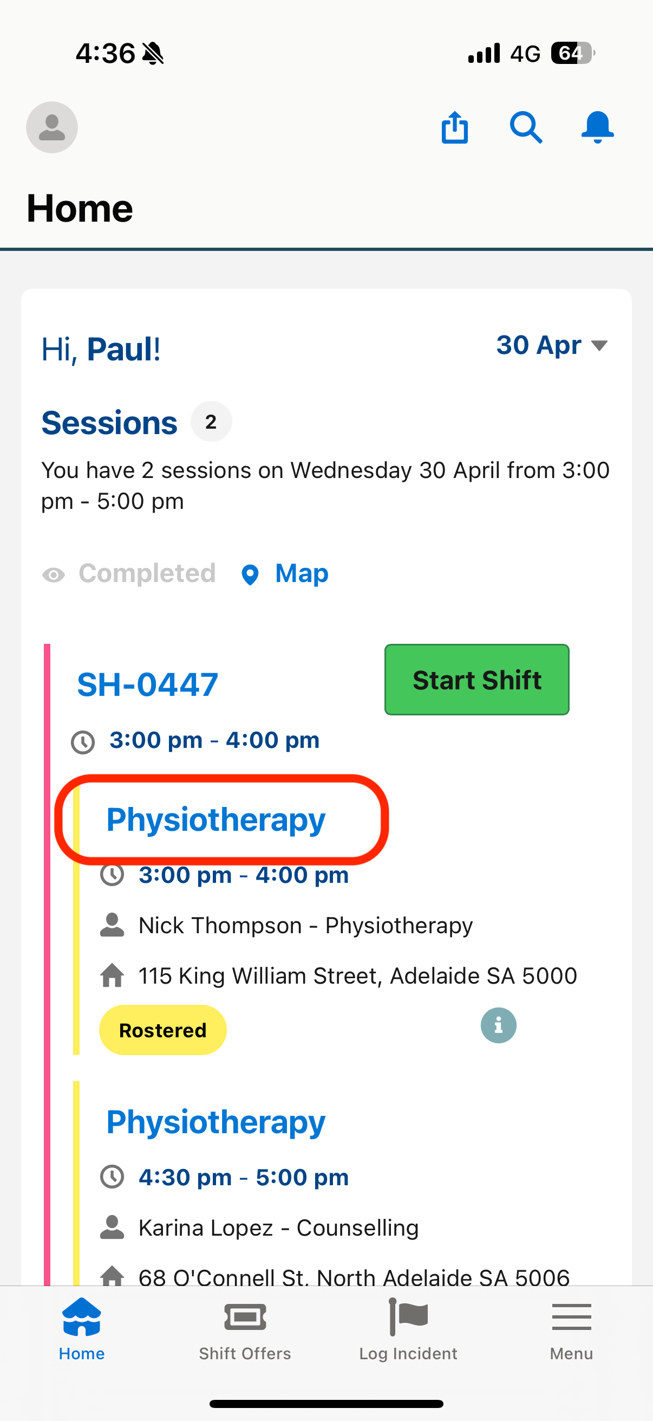Screen dimensions: 653x1421
Task: Open notifications bell icon
Action: [597, 127]
